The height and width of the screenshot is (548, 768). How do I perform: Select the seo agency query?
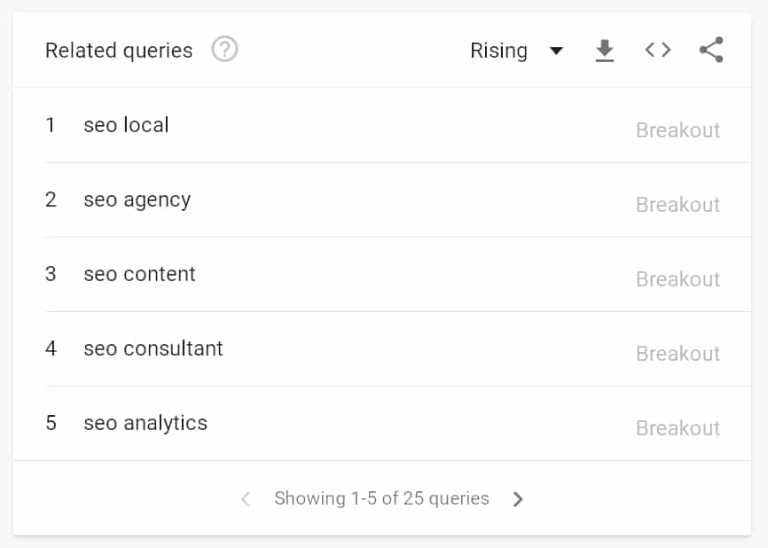tap(137, 200)
